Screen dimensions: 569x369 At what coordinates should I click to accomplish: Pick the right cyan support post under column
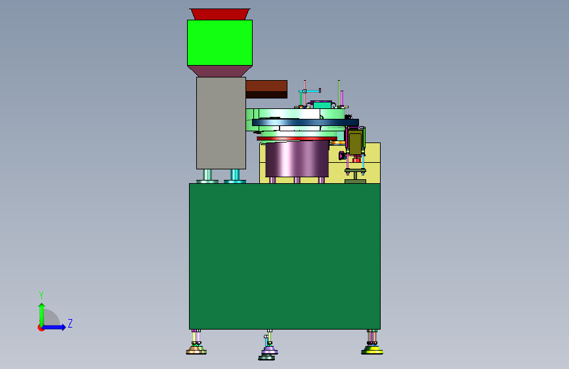235,176
